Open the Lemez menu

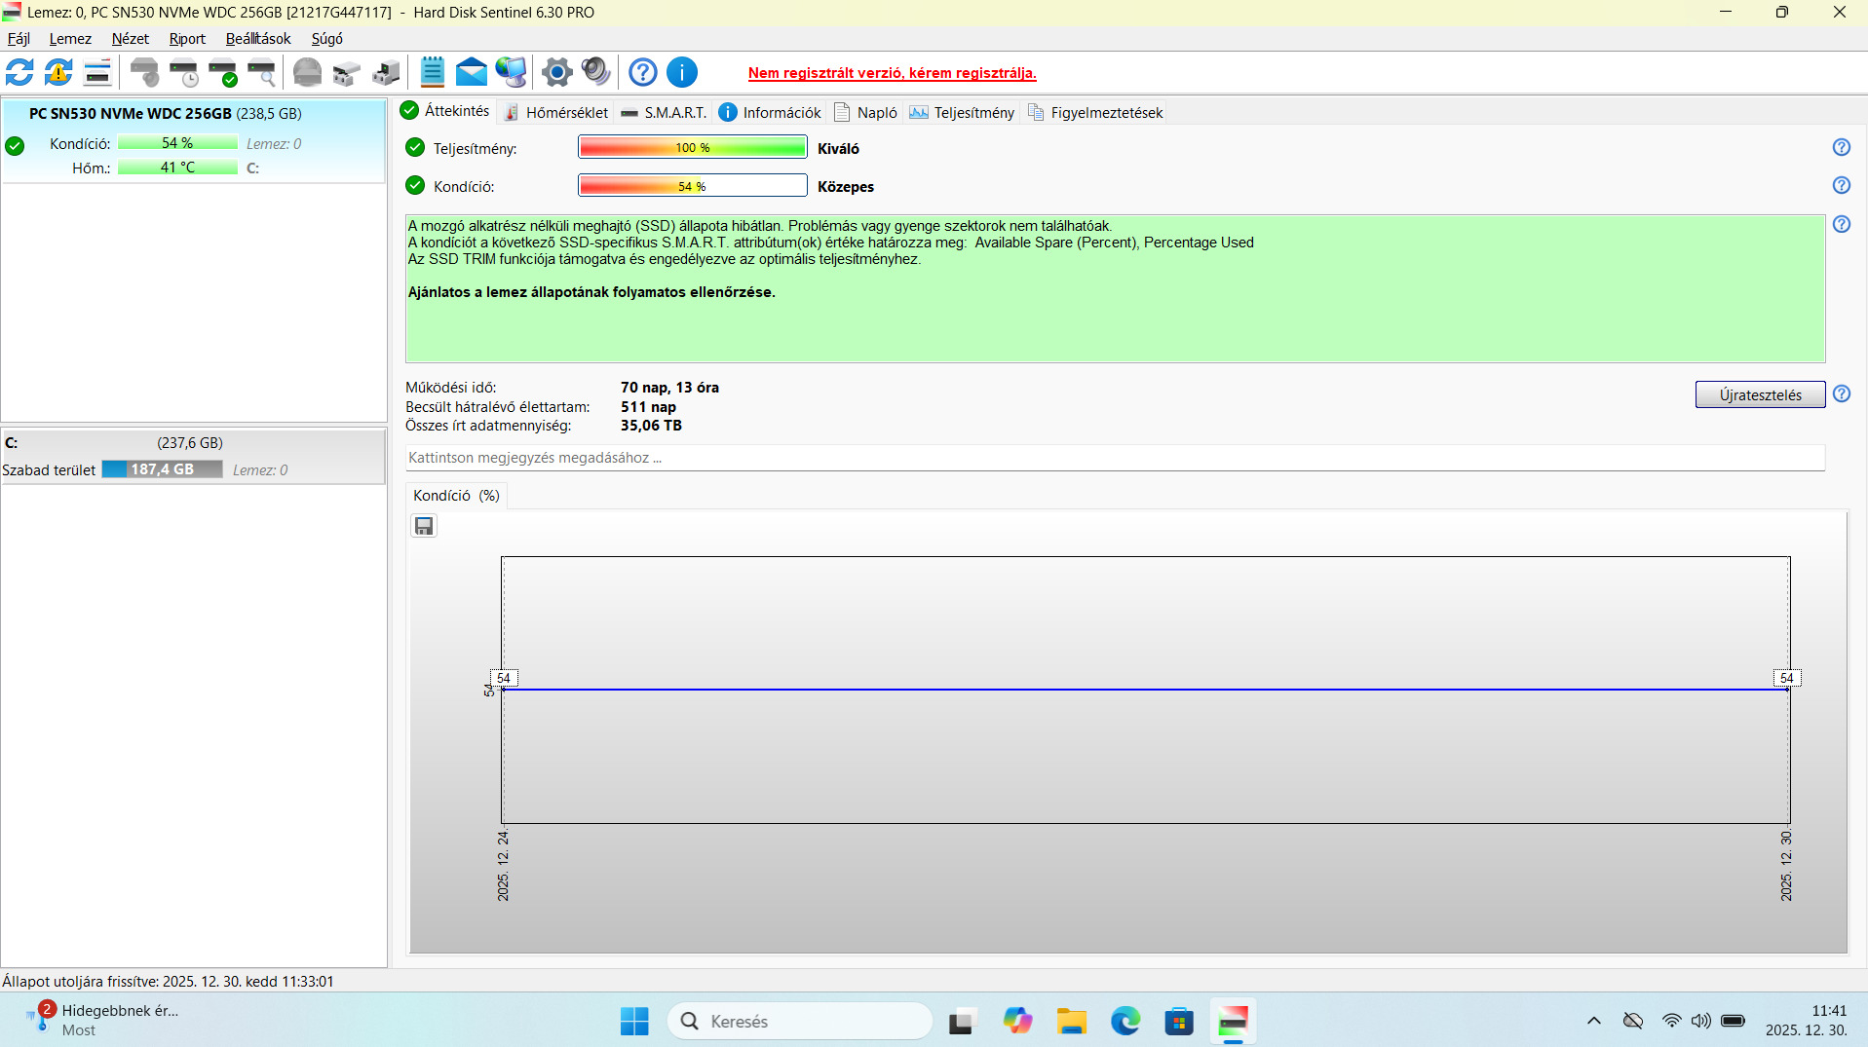(x=70, y=39)
